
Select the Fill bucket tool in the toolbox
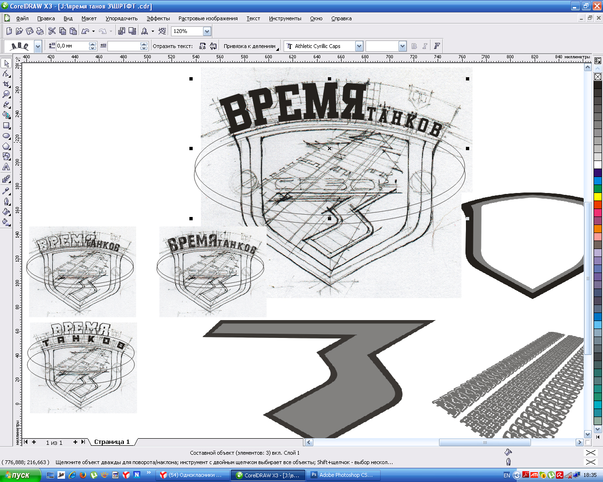click(x=7, y=212)
